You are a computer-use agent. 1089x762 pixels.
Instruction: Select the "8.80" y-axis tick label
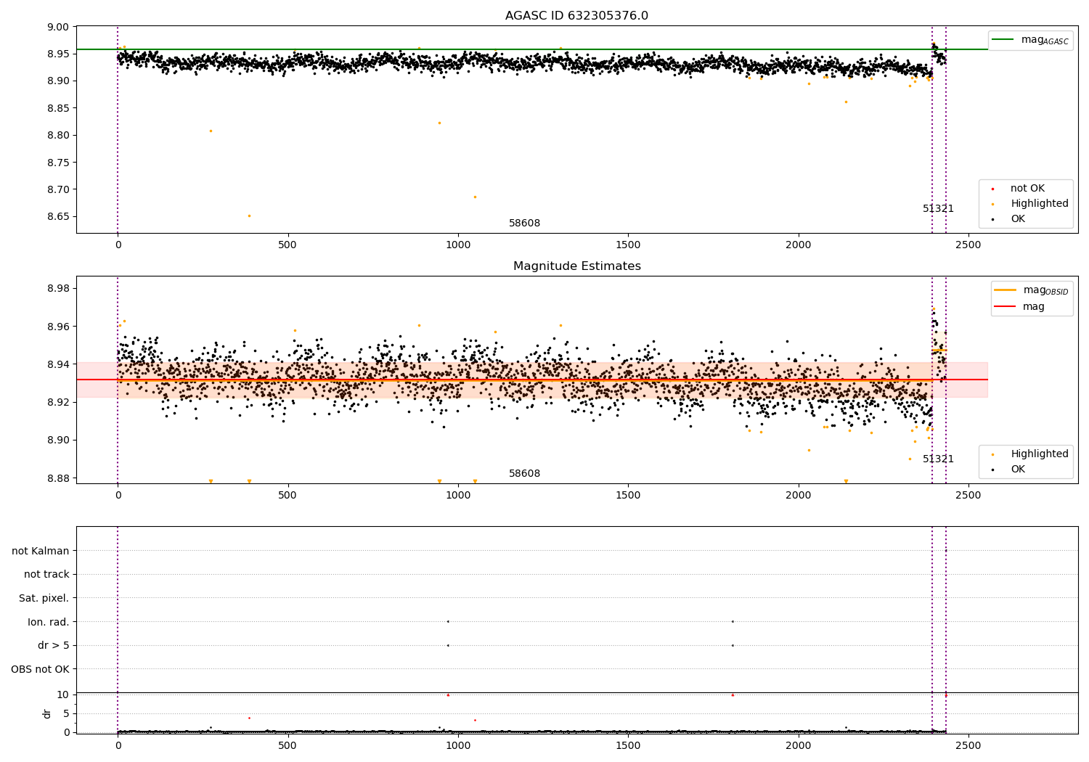pyautogui.click(x=57, y=136)
